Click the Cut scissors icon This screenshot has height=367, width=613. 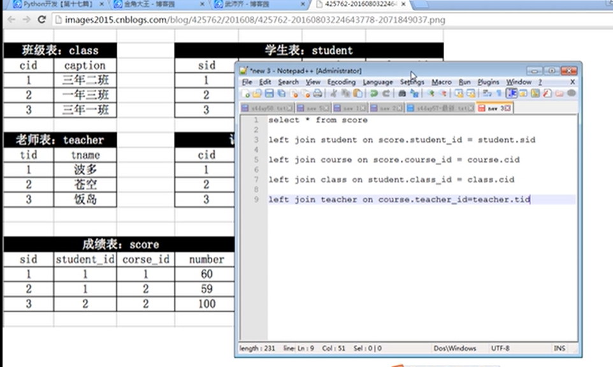(333, 94)
